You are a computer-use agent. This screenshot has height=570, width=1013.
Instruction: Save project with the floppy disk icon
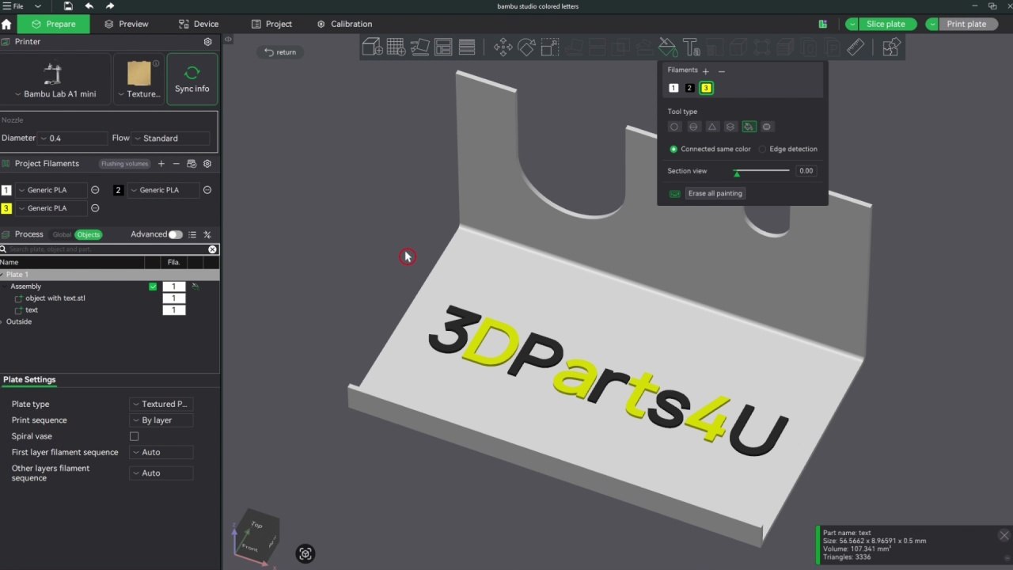(68, 6)
